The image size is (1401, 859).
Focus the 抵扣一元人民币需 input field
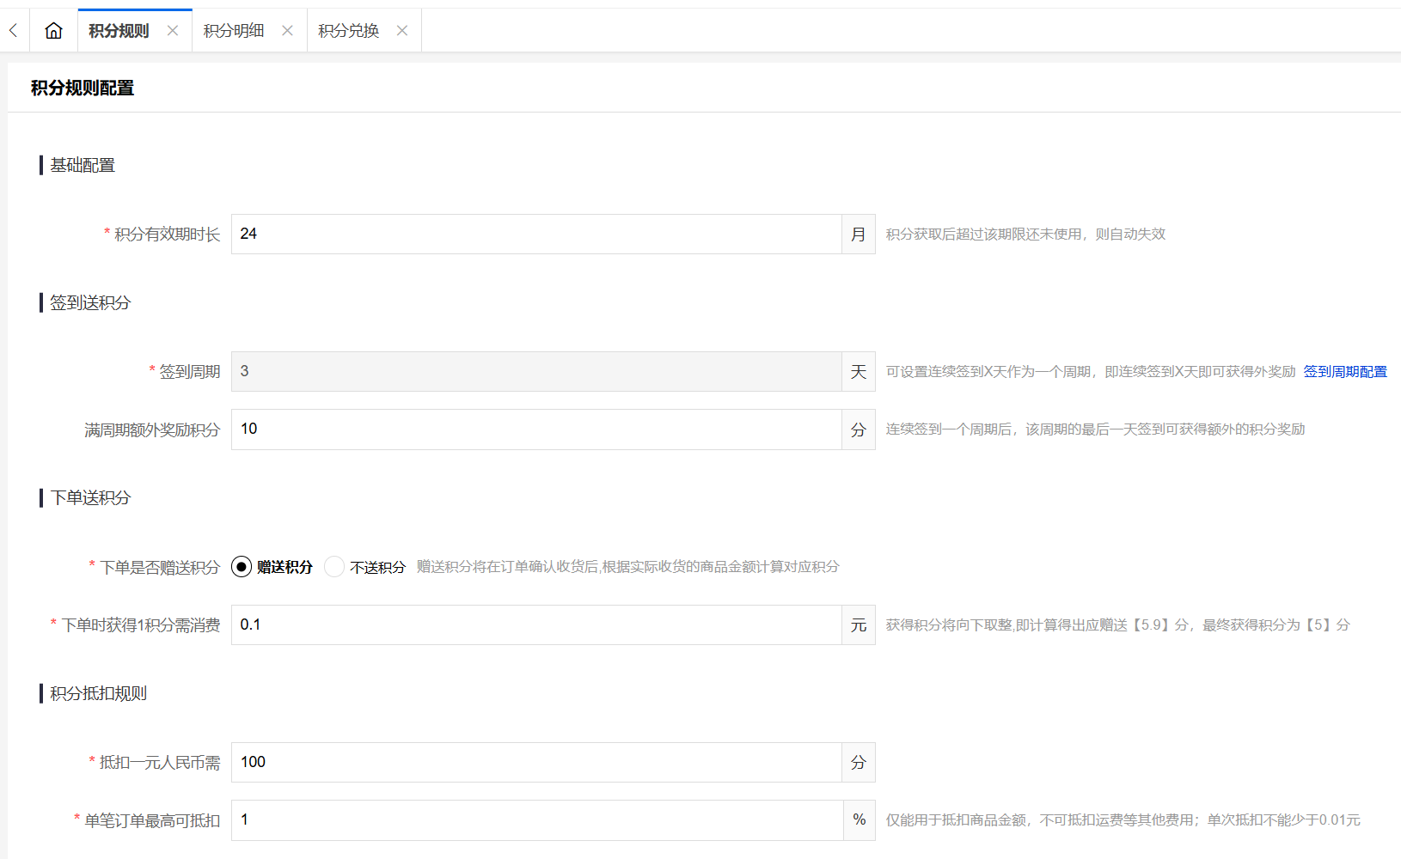pyautogui.click(x=535, y=763)
